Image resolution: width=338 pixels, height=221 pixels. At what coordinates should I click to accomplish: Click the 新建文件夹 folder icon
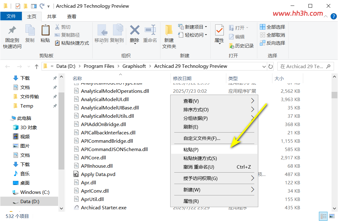pos(169,30)
